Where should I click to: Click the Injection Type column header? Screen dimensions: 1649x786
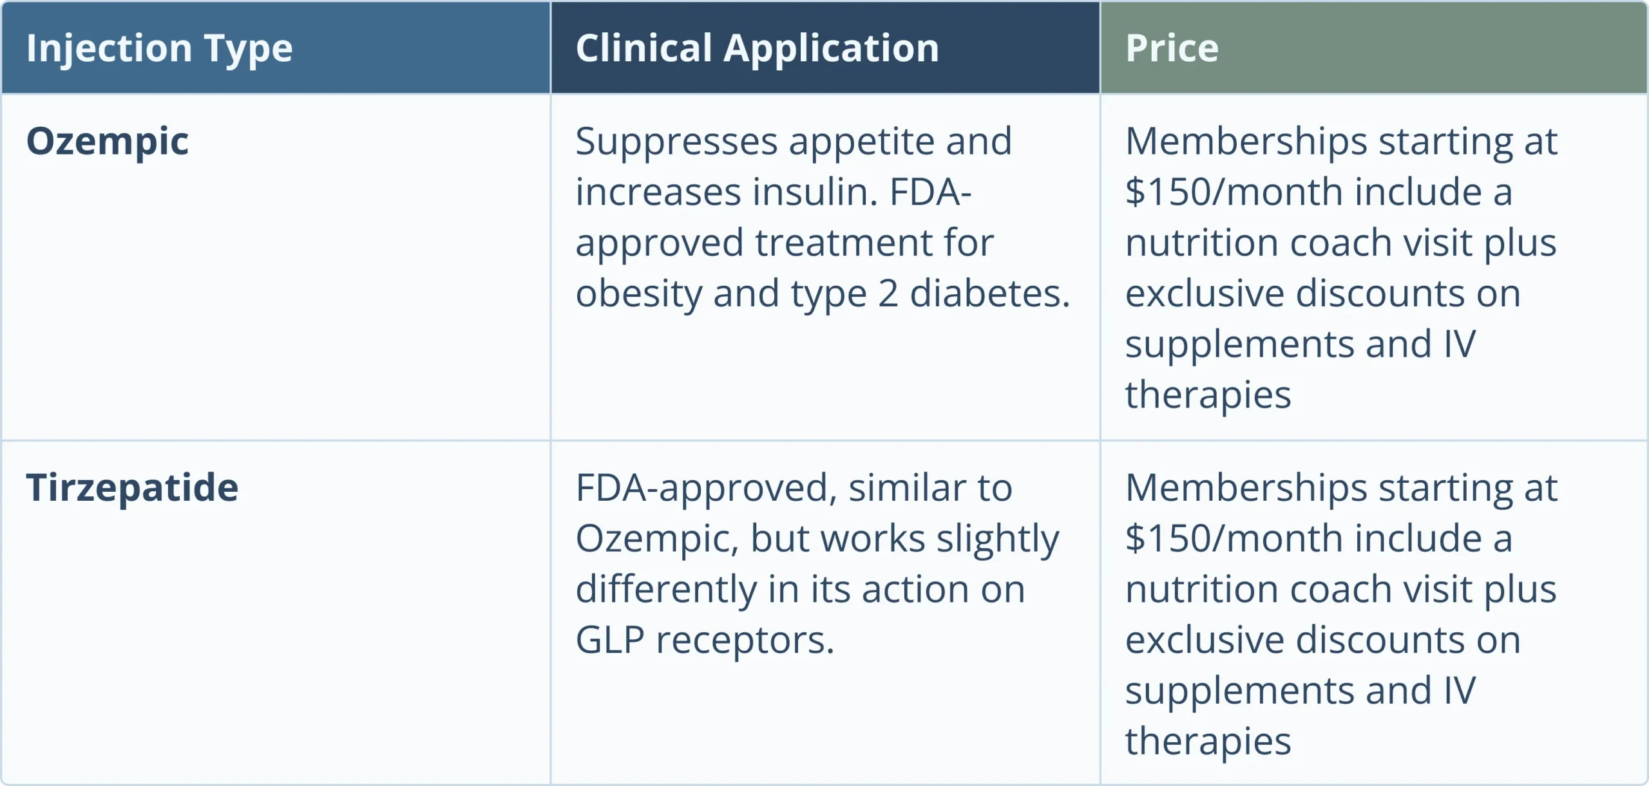tap(159, 48)
